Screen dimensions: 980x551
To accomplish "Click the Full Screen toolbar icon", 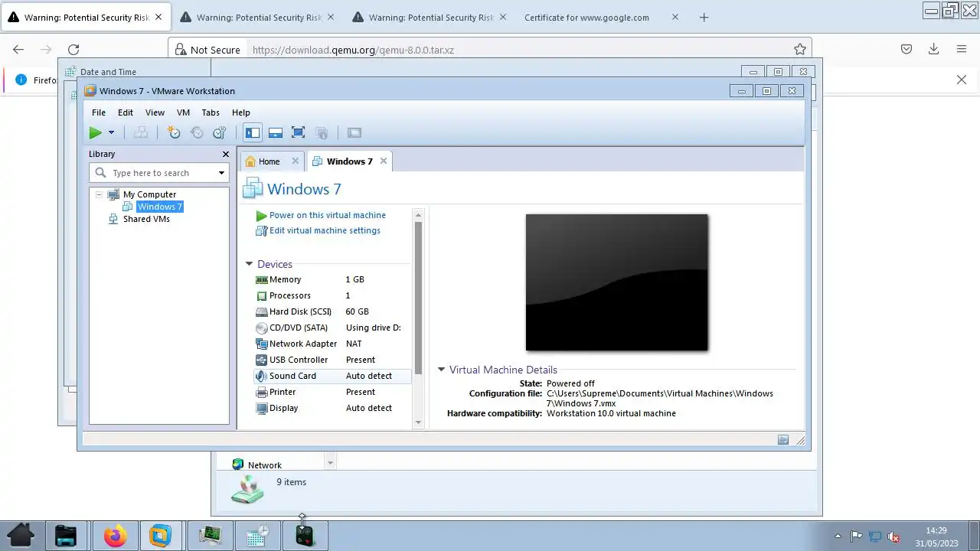I will coord(299,132).
